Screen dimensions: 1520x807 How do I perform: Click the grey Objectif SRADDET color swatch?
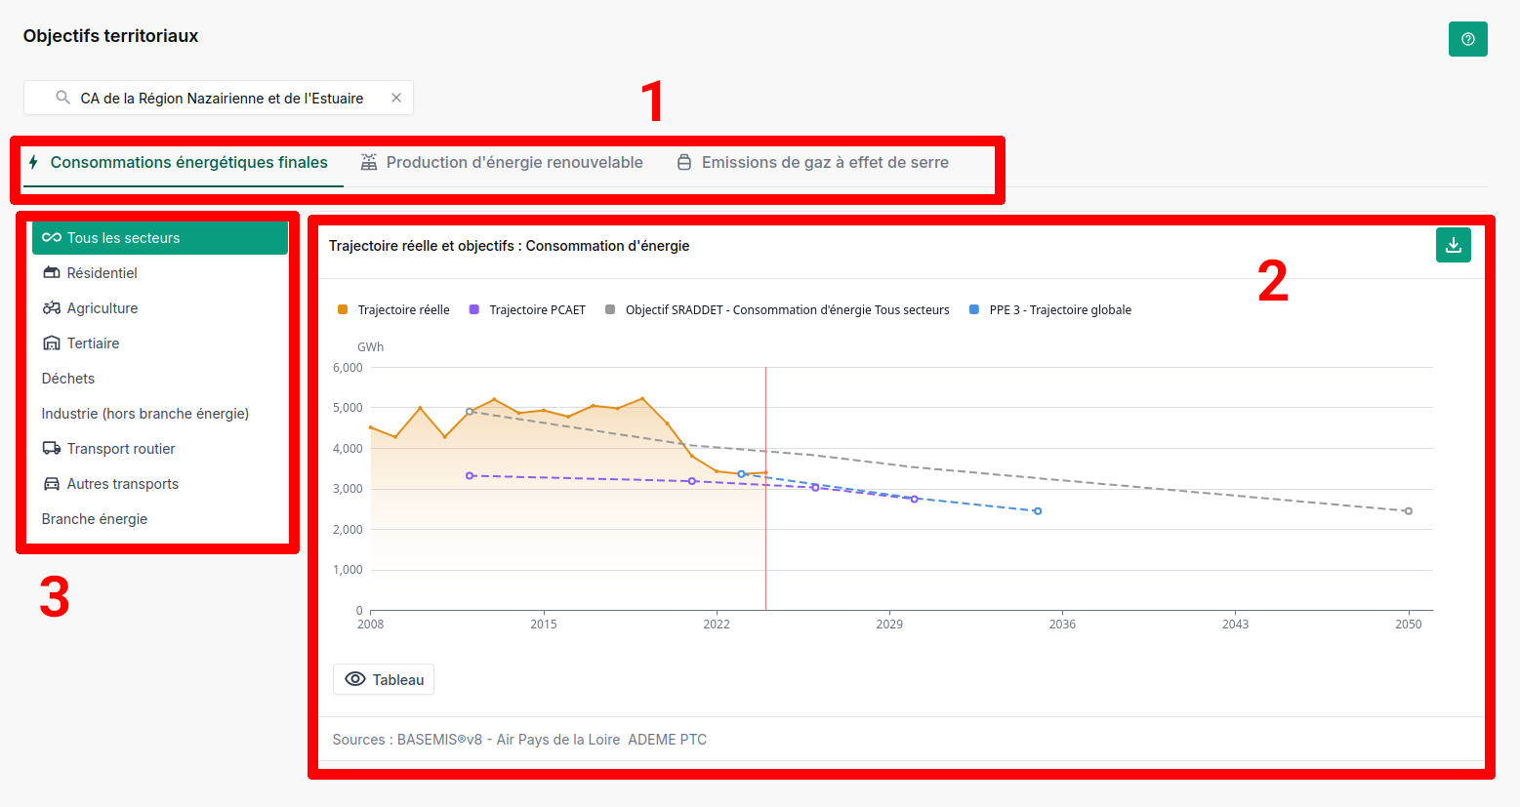tap(610, 309)
